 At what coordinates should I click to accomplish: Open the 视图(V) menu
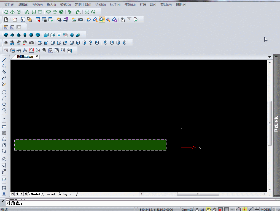(37, 5)
